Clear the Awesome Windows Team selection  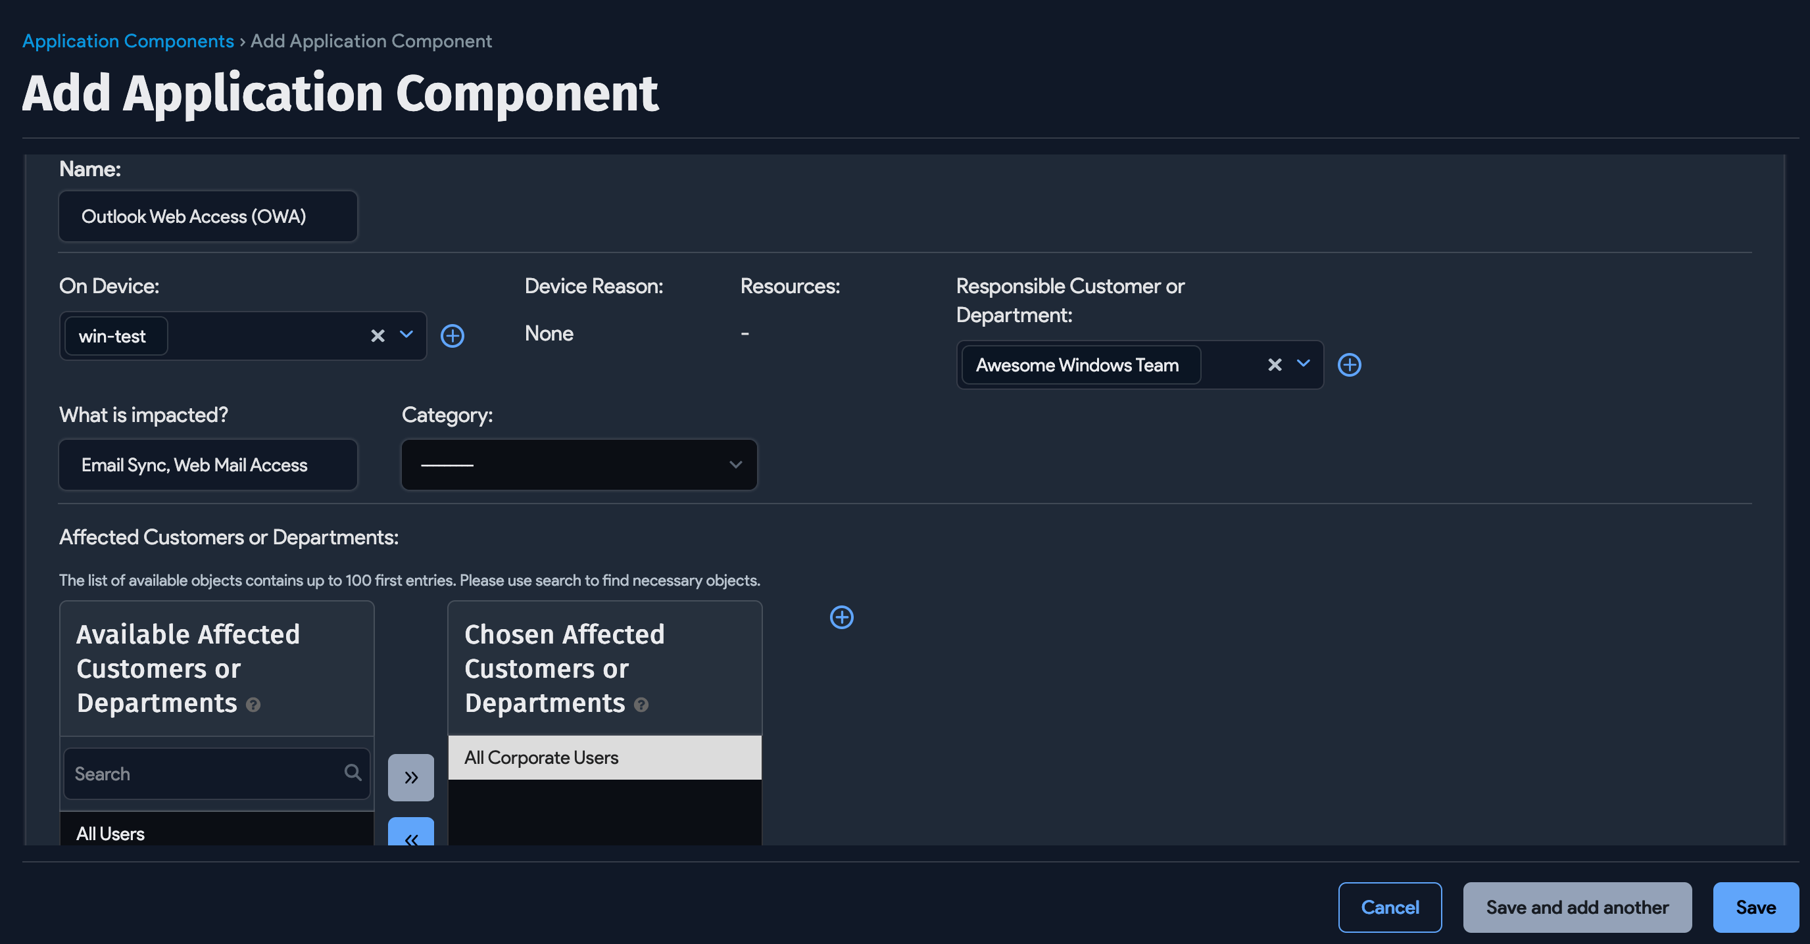coord(1275,365)
